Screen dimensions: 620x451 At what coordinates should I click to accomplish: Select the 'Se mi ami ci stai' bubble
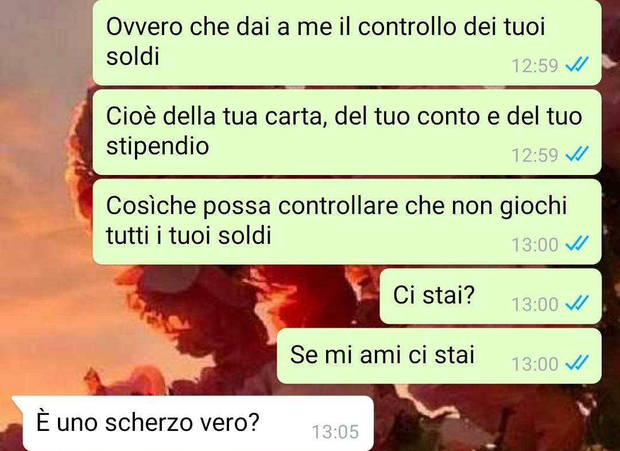439,356
